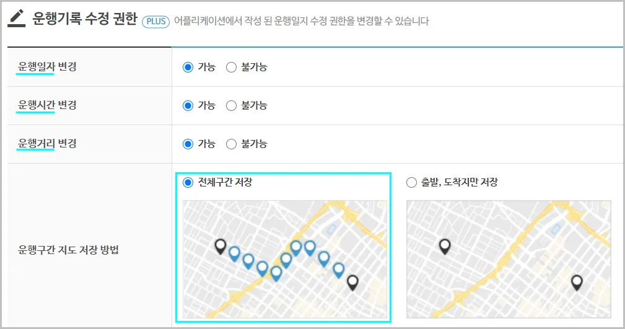Click the black end pin in the 출발, 도착지만 map
The height and width of the screenshot is (329, 625).
coord(577,282)
